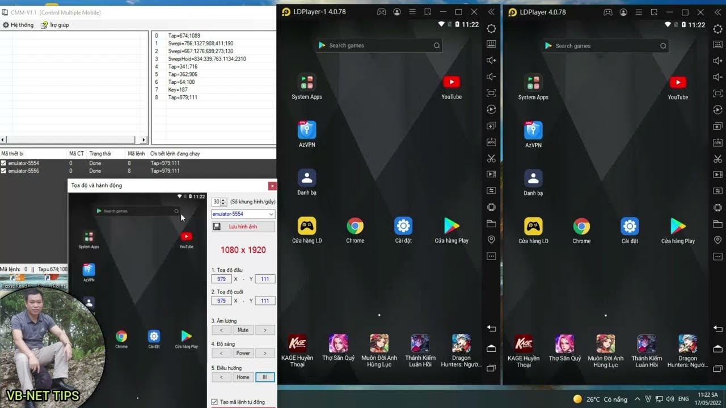The image size is (726, 408).
Task: Click Power button in brightness section
Action: (x=243, y=353)
